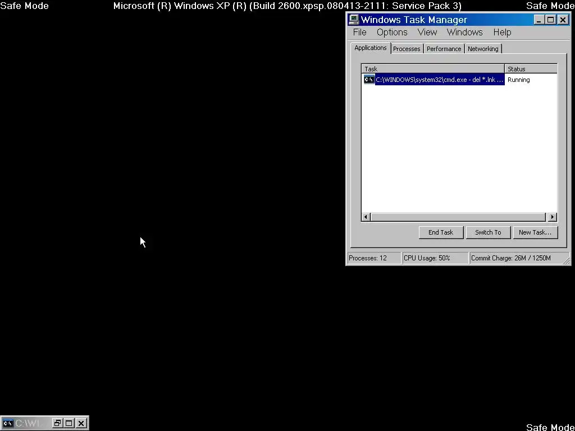Open the View menu
Image resolution: width=575 pixels, height=431 pixels.
coord(427,32)
